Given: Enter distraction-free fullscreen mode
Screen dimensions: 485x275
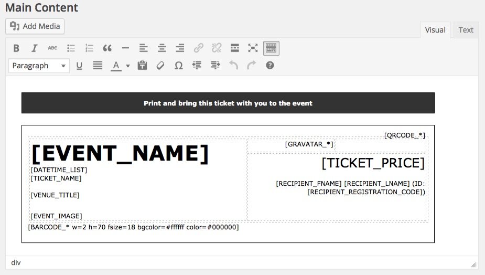Looking at the screenshot, I should (253, 48).
